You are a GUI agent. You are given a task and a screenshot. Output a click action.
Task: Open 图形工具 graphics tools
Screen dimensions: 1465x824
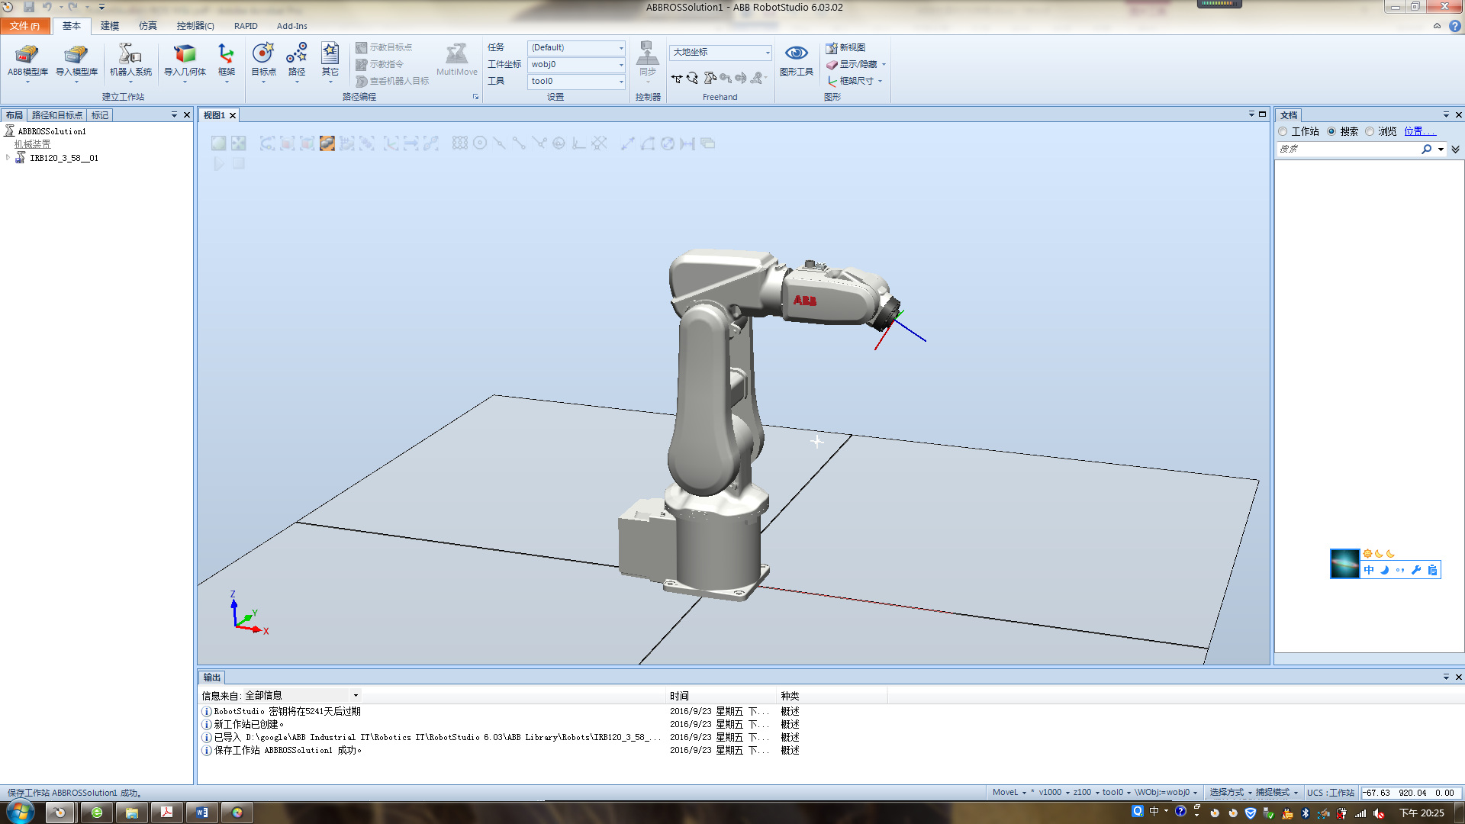[x=796, y=60]
